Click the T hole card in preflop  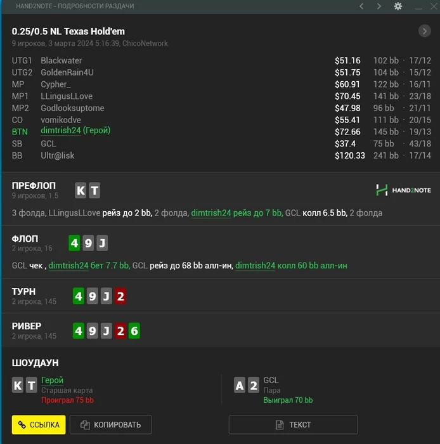[94, 190]
